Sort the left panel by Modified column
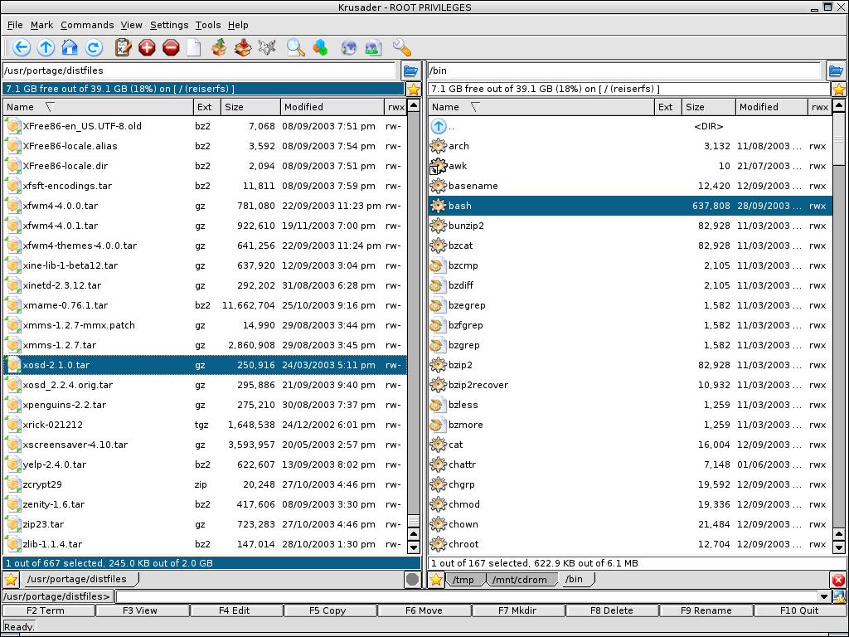The height and width of the screenshot is (637, 849). point(332,107)
